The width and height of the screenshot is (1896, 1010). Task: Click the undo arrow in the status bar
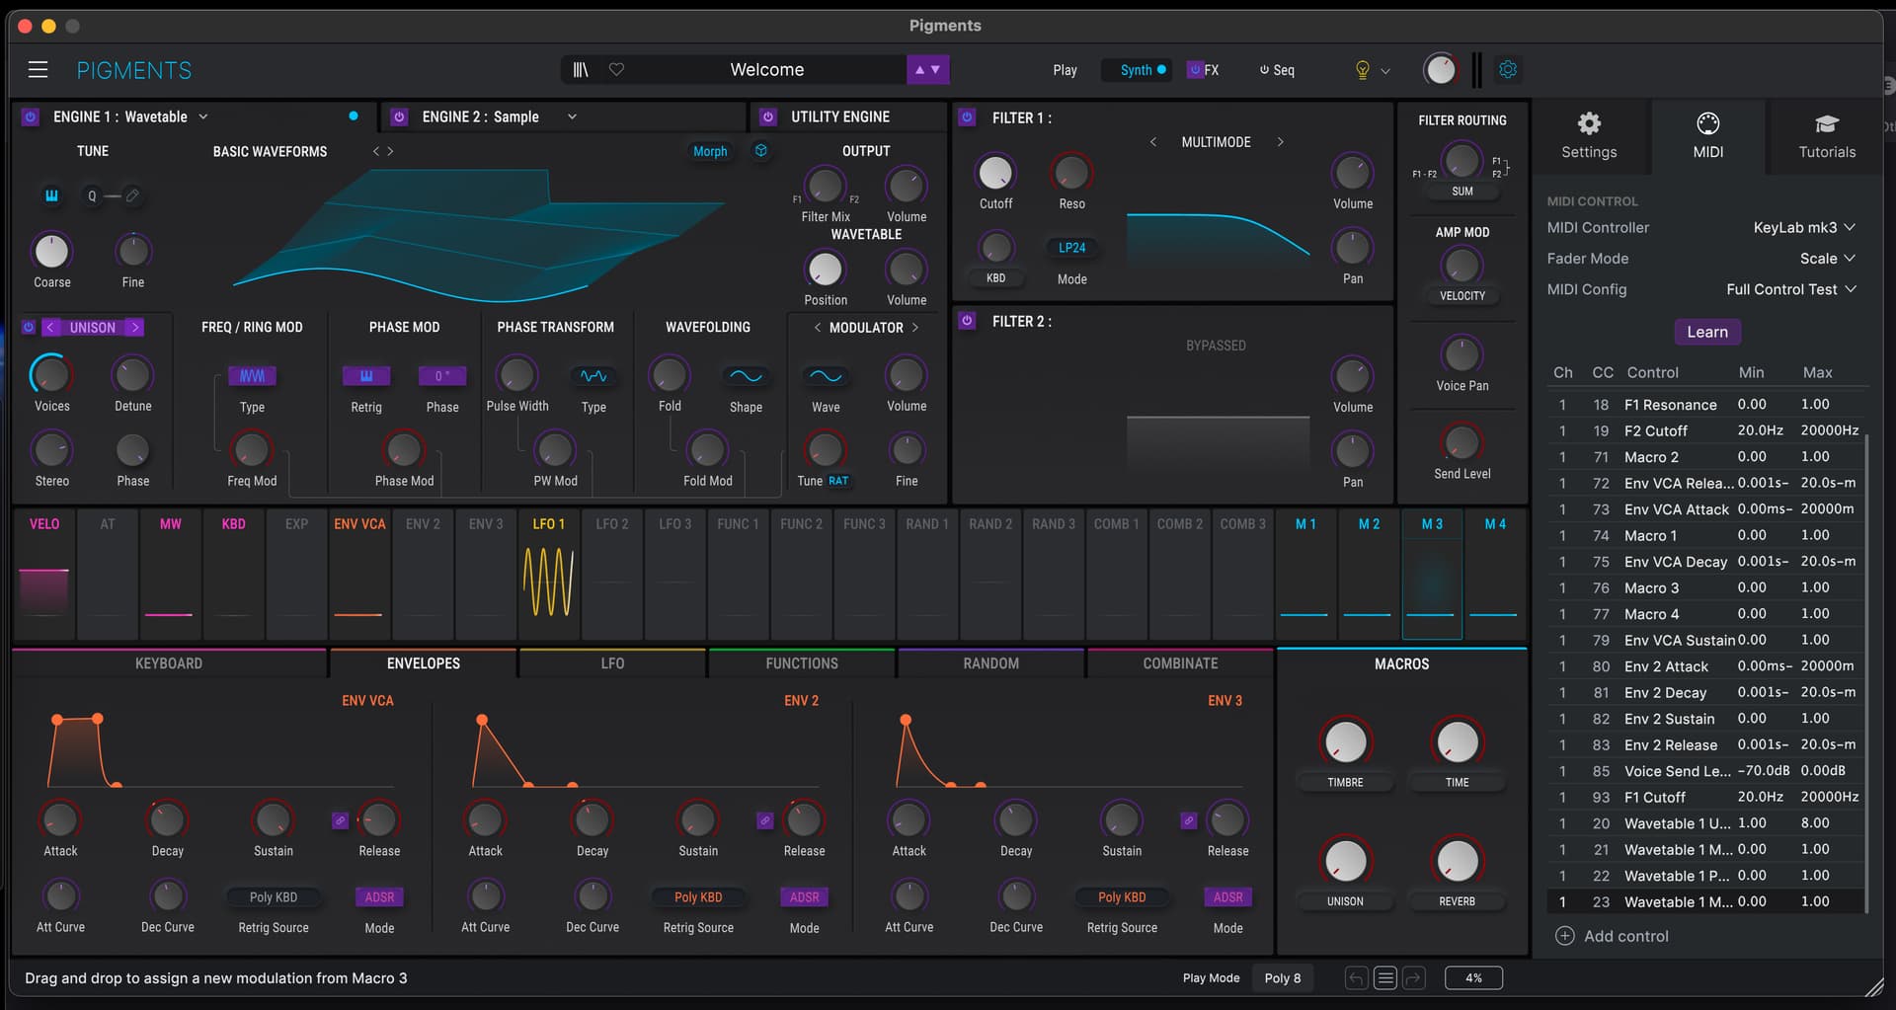(1357, 978)
